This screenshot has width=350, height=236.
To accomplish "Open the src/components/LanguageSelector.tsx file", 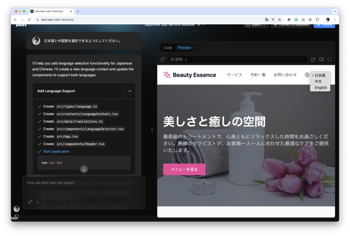I will click(x=90, y=129).
